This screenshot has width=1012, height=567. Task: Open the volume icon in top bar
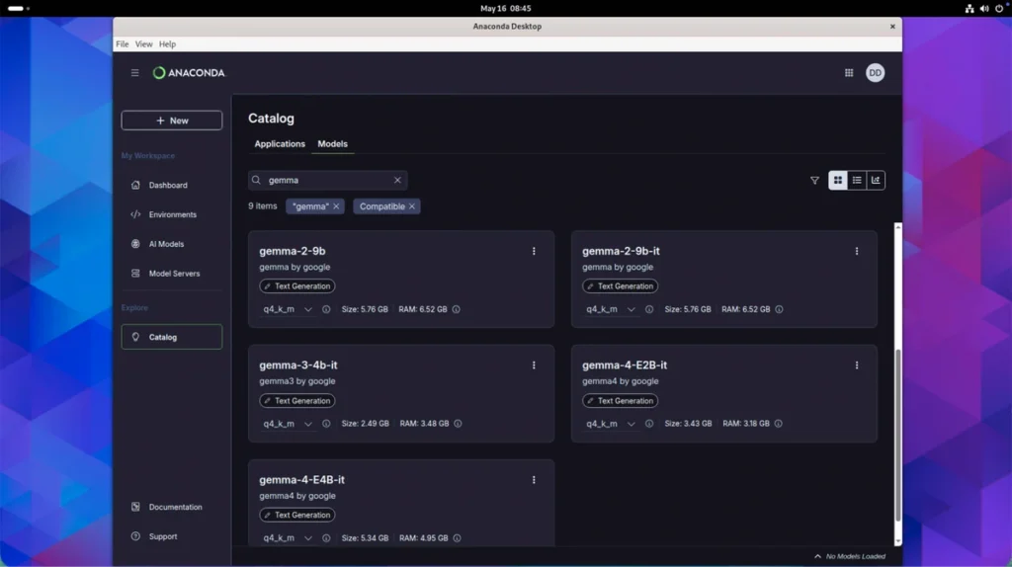[x=984, y=8]
